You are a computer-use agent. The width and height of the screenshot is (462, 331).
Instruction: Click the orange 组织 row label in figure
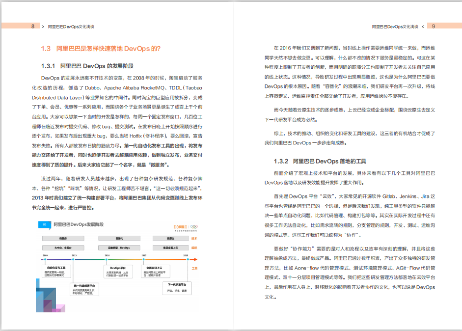(x=194, y=248)
